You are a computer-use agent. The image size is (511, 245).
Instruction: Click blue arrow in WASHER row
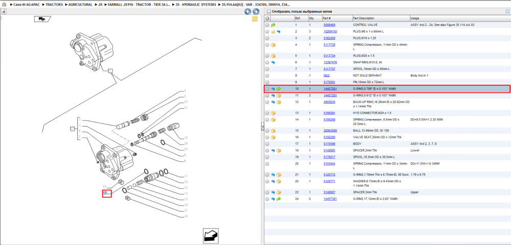point(273,181)
